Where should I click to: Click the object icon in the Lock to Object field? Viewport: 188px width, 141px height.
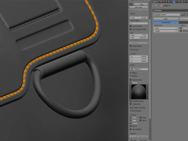[131, 23]
